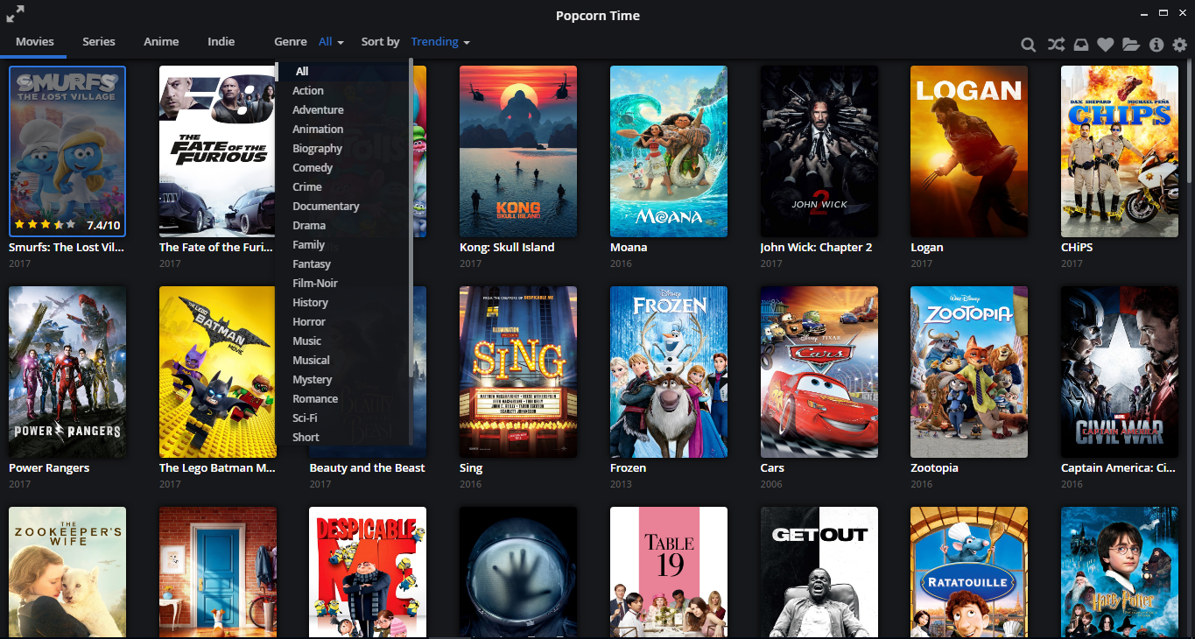This screenshot has height=639, width=1195.
Task: Open The Fate of the Furious poster
Action: (x=217, y=151)
